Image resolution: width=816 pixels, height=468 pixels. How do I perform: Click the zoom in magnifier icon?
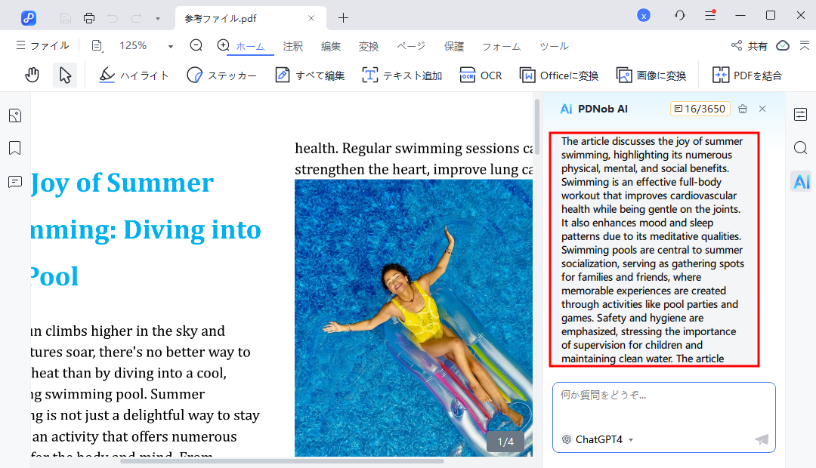(x=223, y=45)
